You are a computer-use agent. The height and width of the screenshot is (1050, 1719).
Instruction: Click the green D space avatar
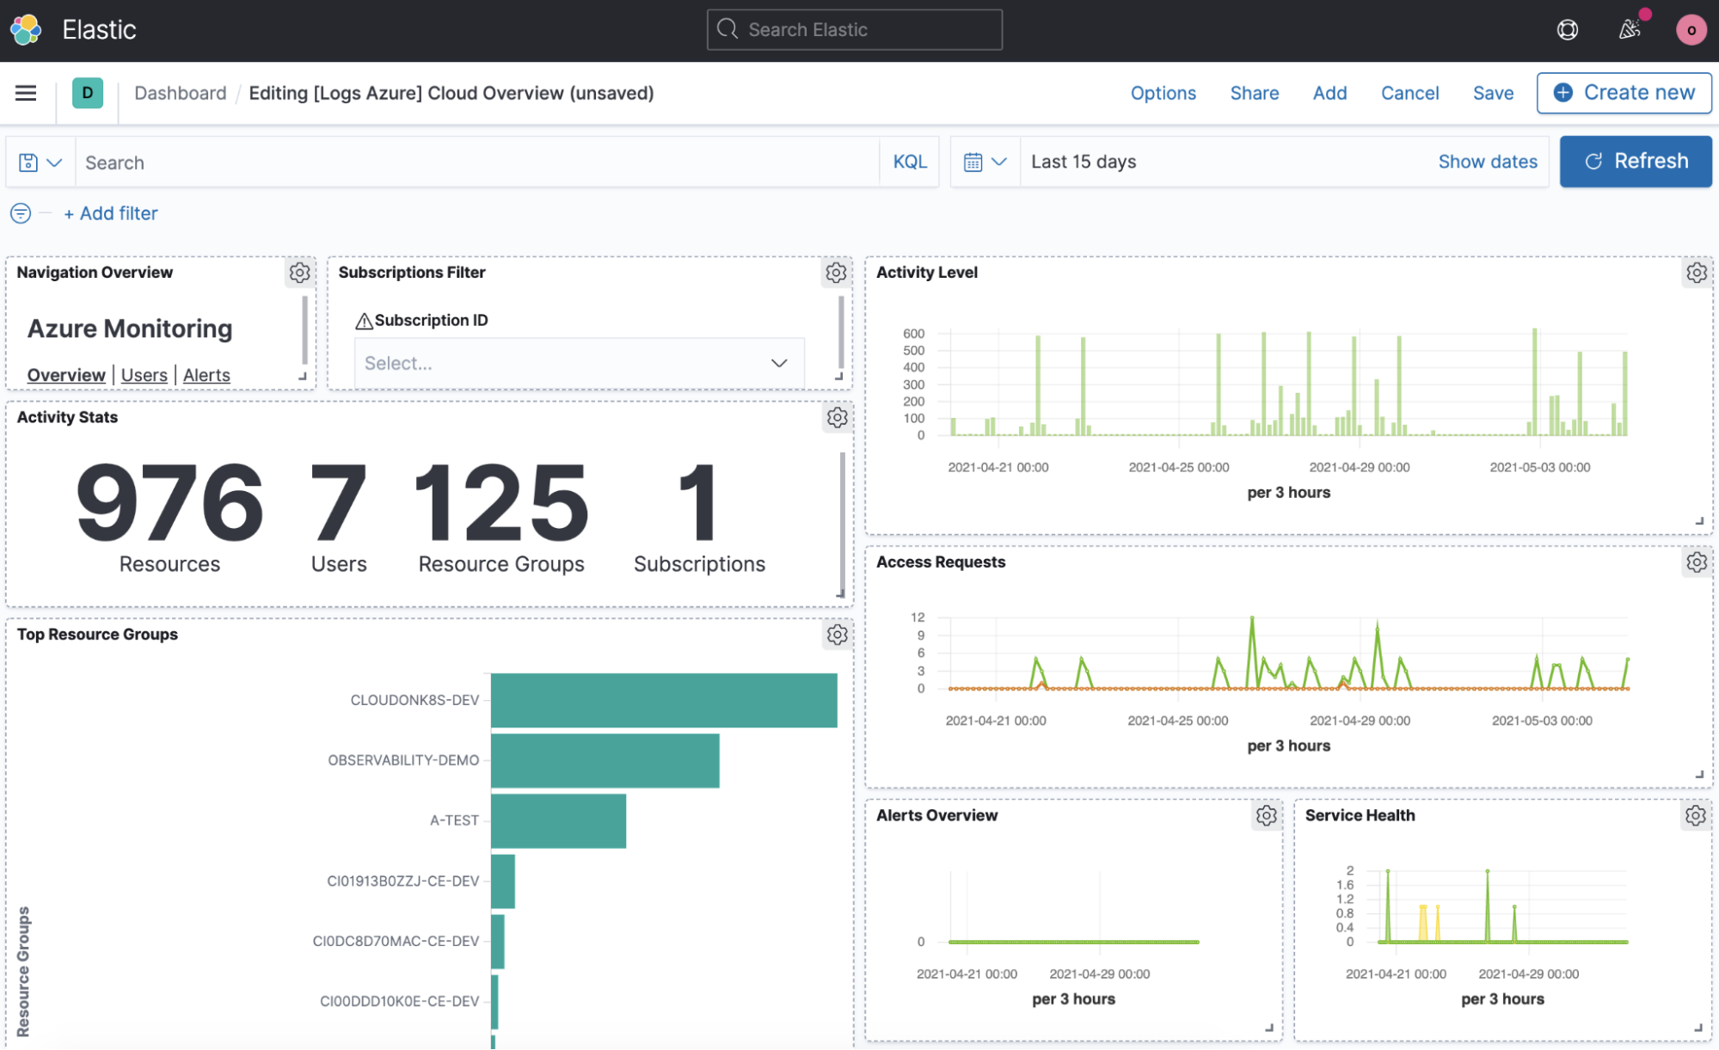[87, 93]
